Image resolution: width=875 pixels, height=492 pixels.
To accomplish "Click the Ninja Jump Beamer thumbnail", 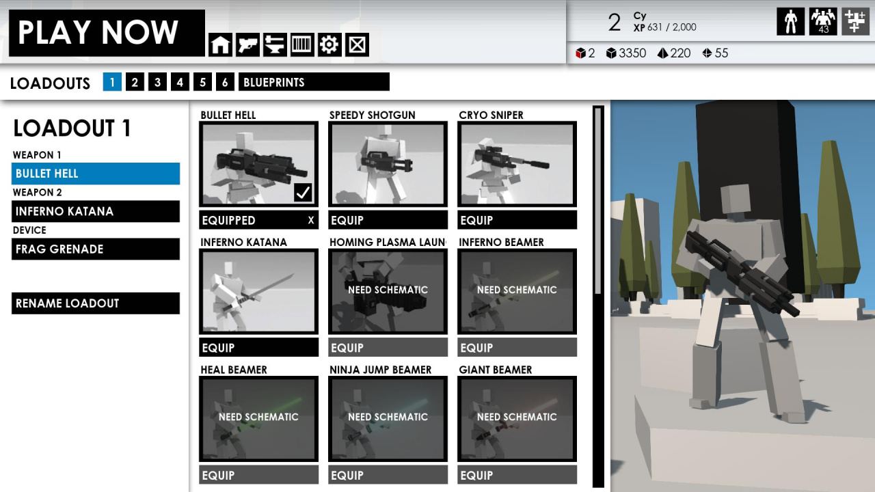I will tap(388, 419).
